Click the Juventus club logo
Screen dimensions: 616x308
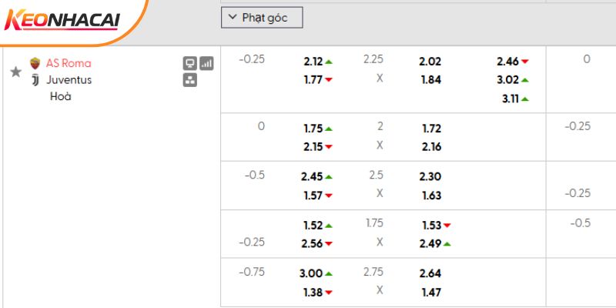click(x=35, y=79)
